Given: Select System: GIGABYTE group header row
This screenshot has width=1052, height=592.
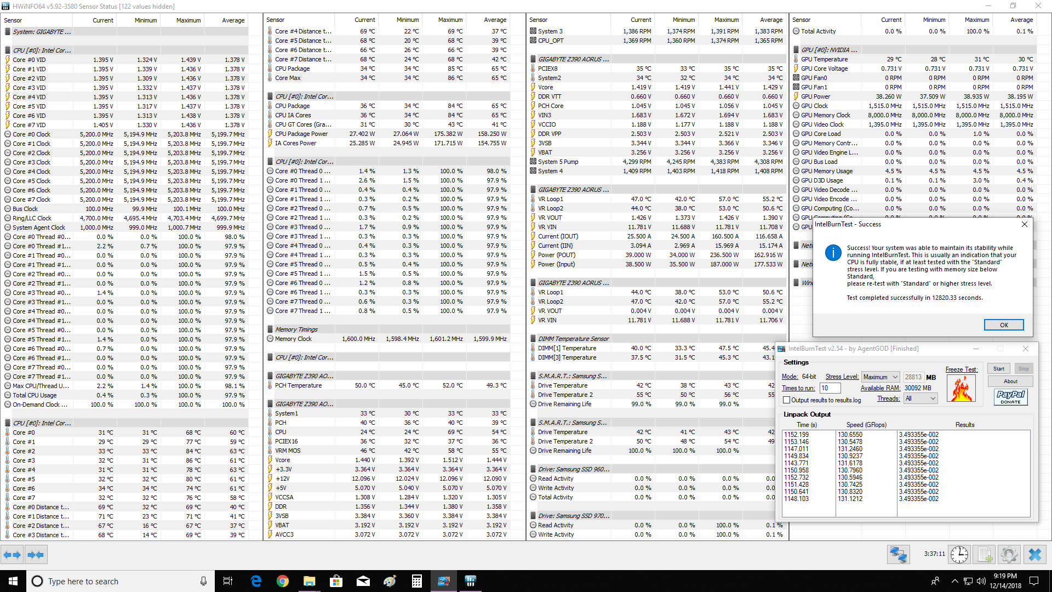Looking at the screenshot, I should click(x=125, y=32).
